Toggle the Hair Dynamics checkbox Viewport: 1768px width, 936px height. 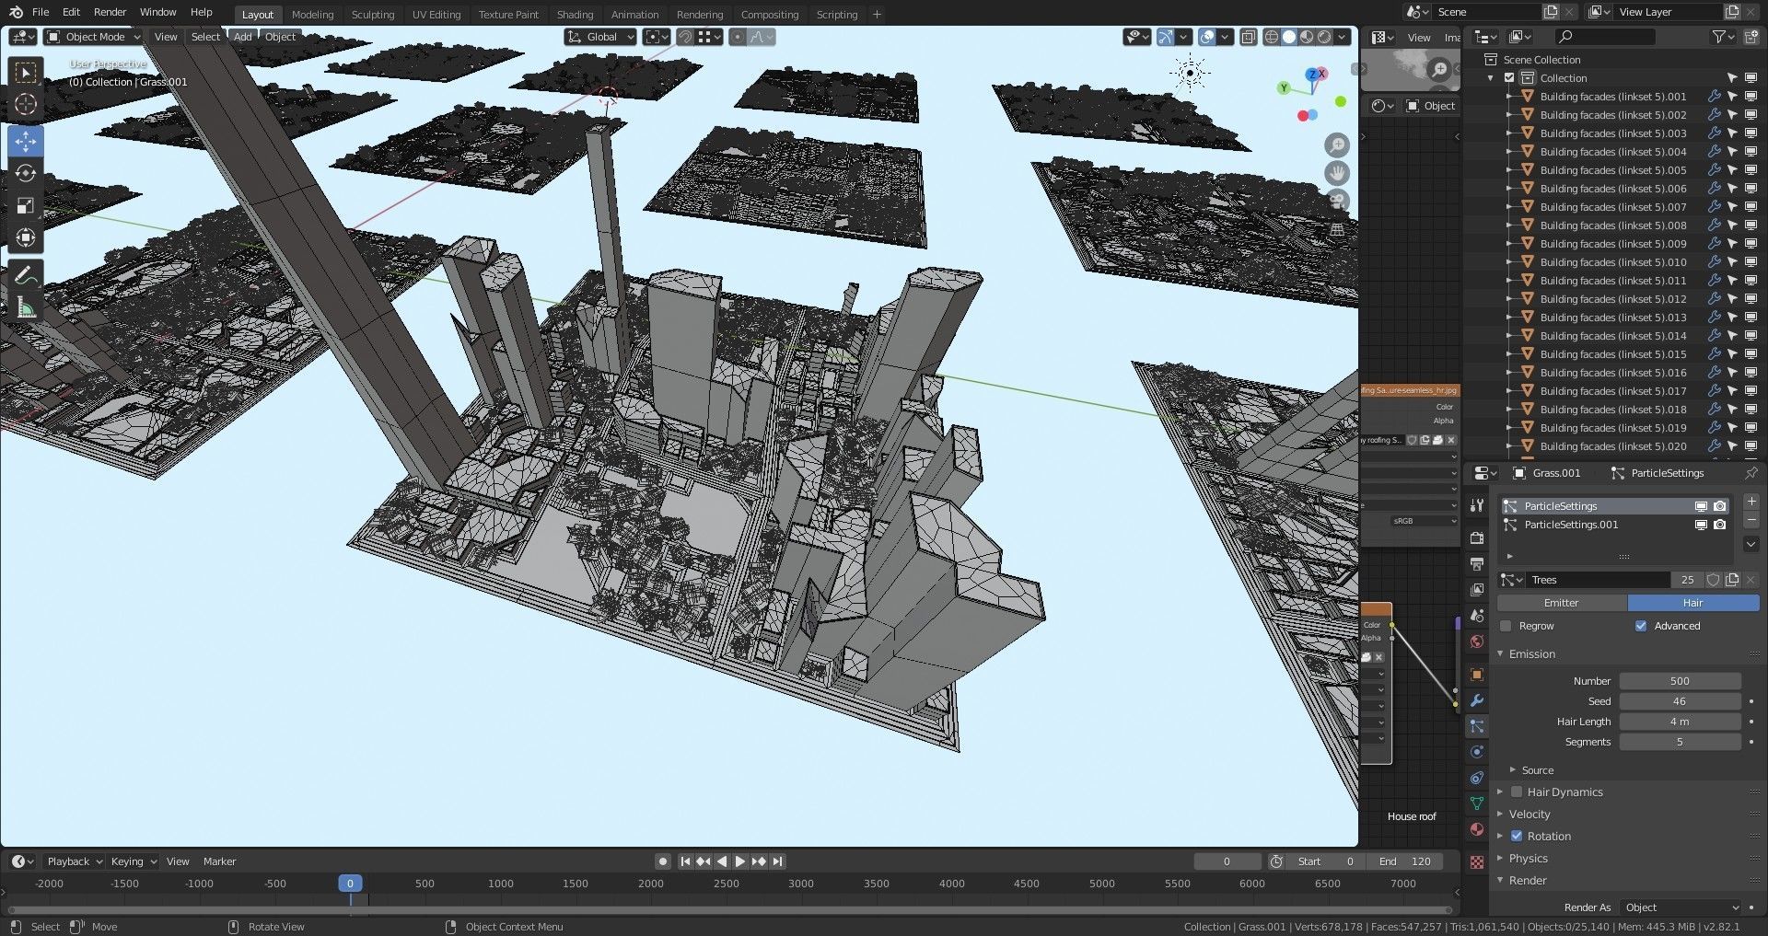pyautogui.click(x=1517, y=792)
